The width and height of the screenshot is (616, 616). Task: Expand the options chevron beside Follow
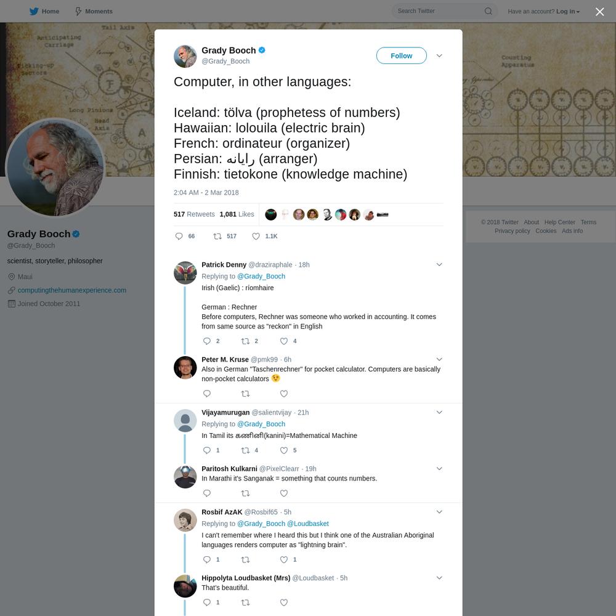point(439,56)
